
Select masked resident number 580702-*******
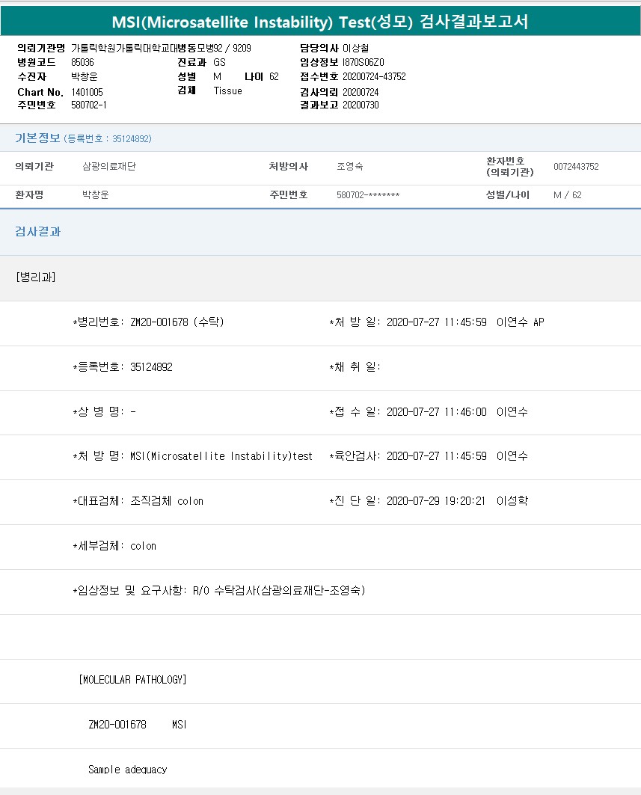[368, 194]
